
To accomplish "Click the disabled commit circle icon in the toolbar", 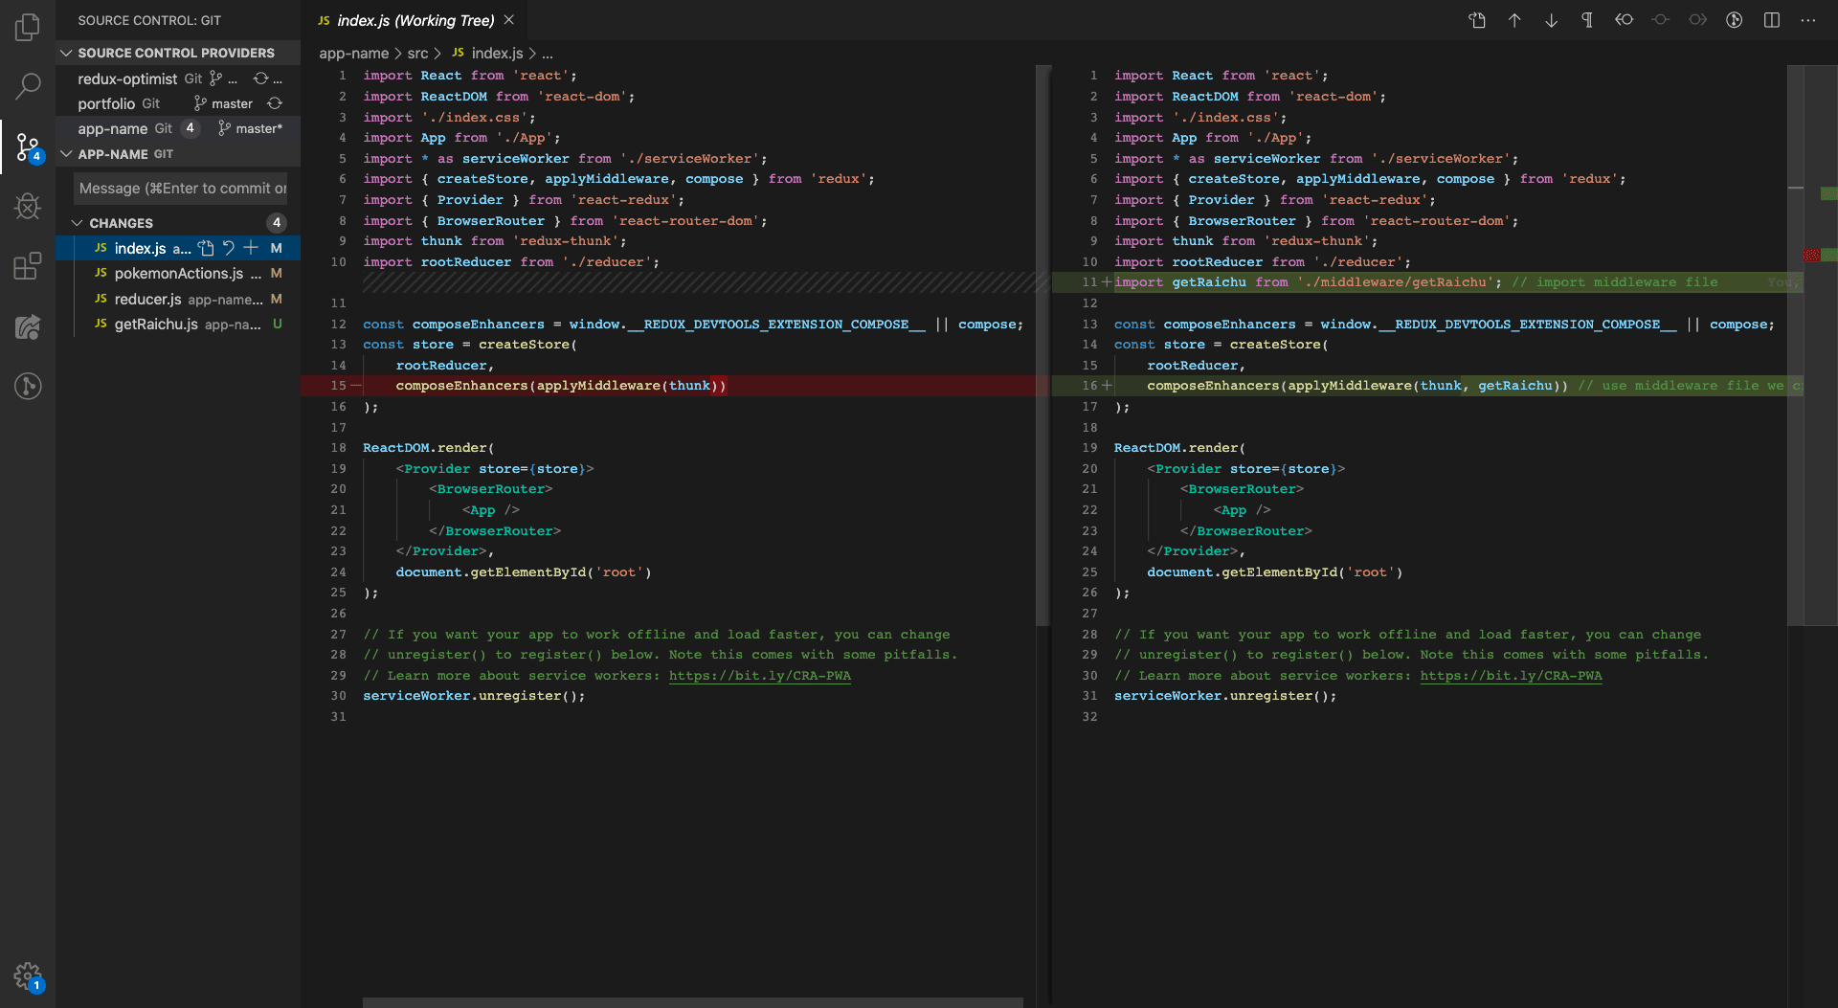I will pos(1661,20).
